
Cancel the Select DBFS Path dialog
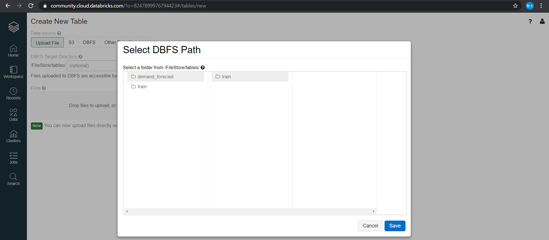(370, 226)
